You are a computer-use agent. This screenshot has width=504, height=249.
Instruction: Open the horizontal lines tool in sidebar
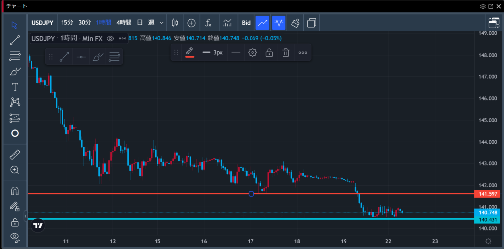15,56
